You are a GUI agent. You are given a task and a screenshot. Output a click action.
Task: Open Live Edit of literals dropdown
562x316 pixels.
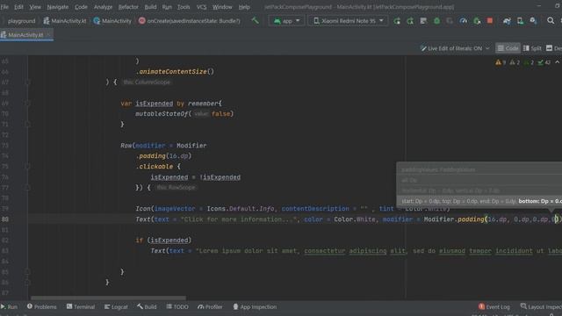point(455,48)
